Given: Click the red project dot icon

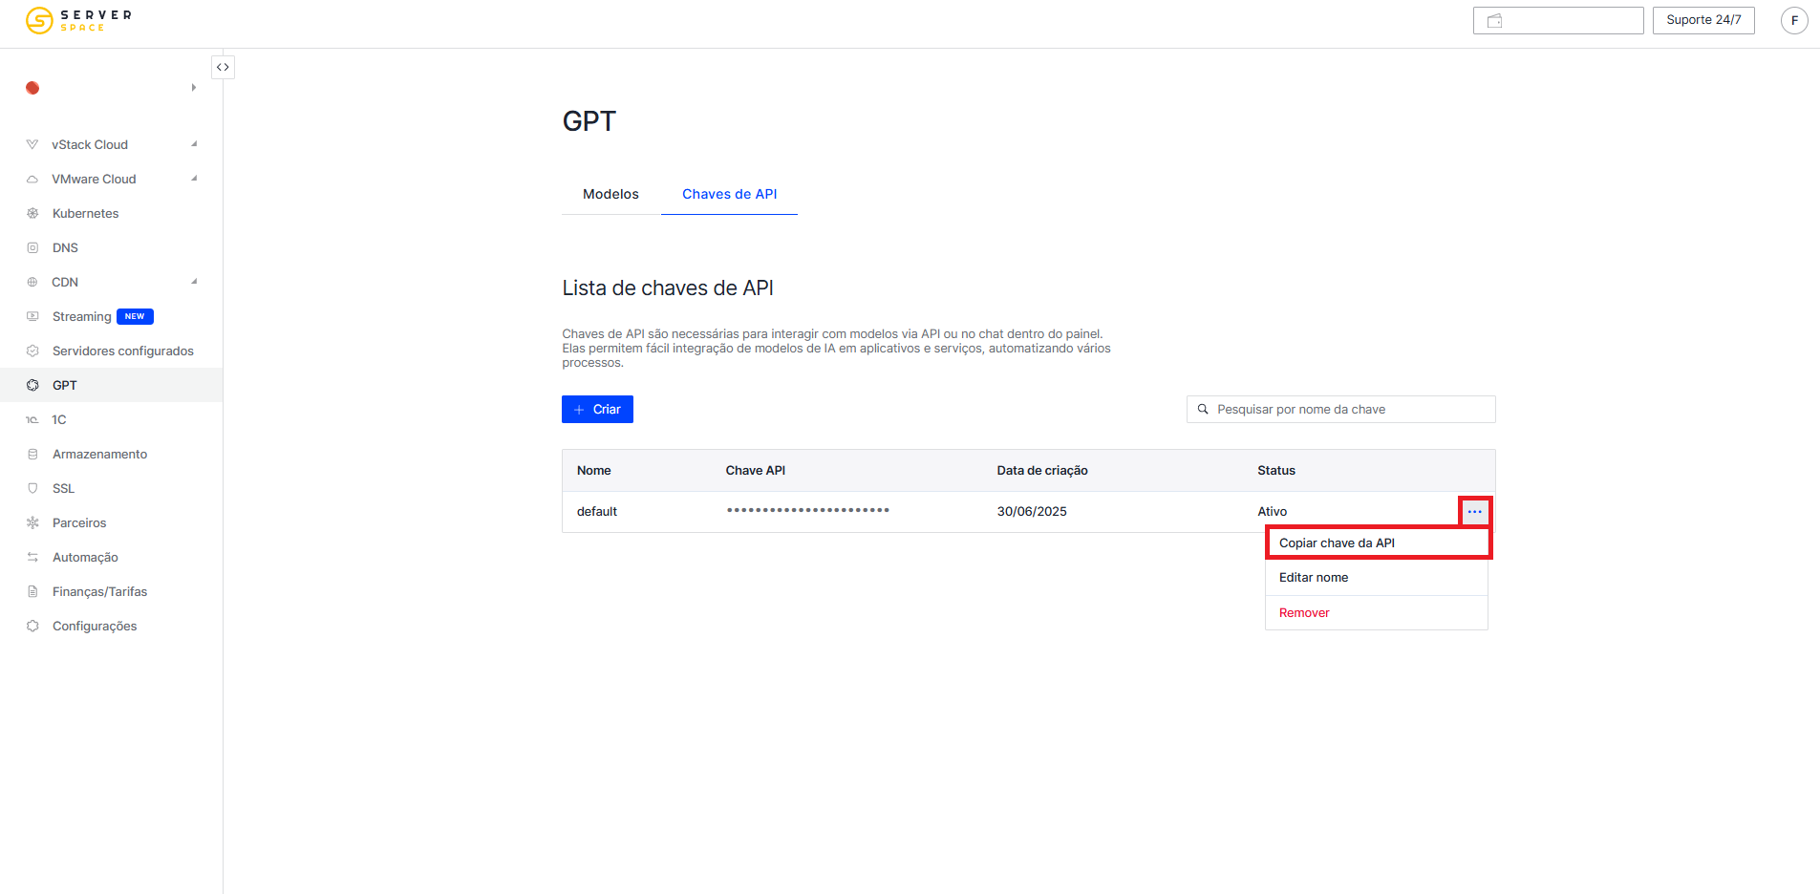Looking at the screenshot, I should point(32,88).
